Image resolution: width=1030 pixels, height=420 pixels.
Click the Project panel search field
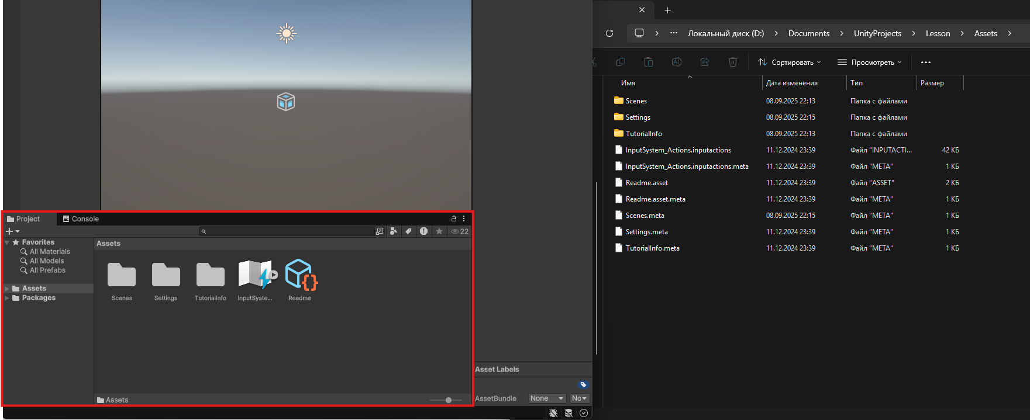pos(290,231)
